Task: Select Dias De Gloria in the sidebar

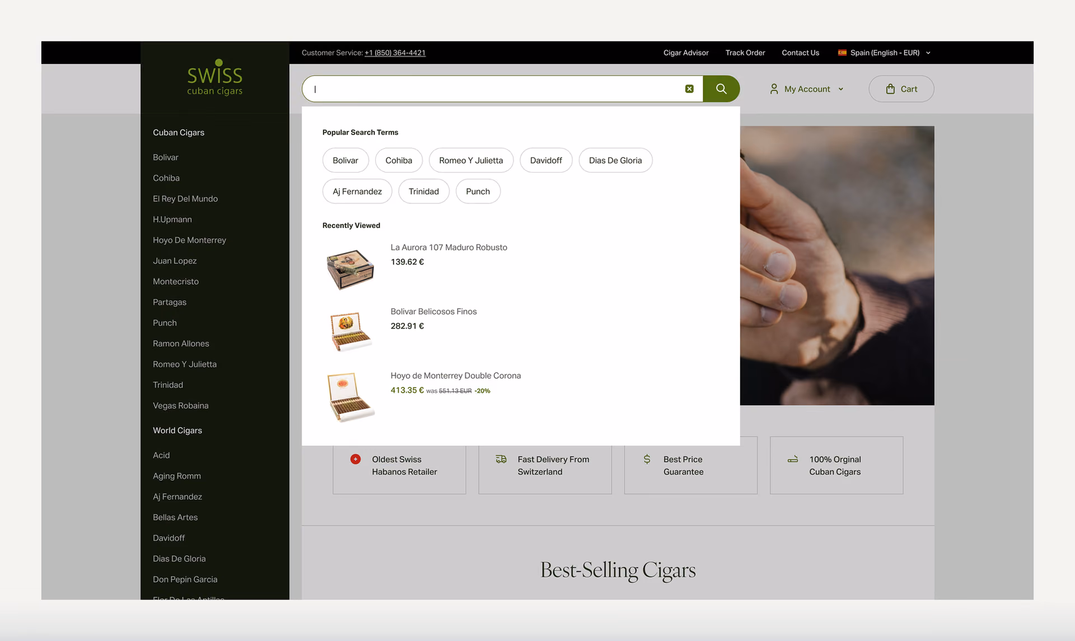Action: 179,559
